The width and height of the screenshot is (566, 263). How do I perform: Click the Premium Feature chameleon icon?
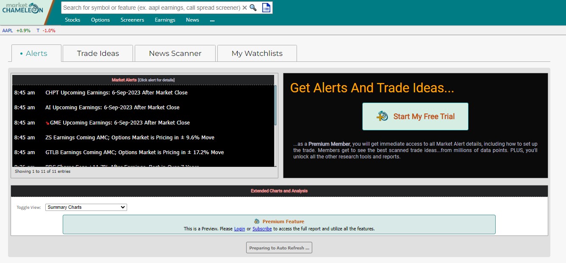click(257, 221)
